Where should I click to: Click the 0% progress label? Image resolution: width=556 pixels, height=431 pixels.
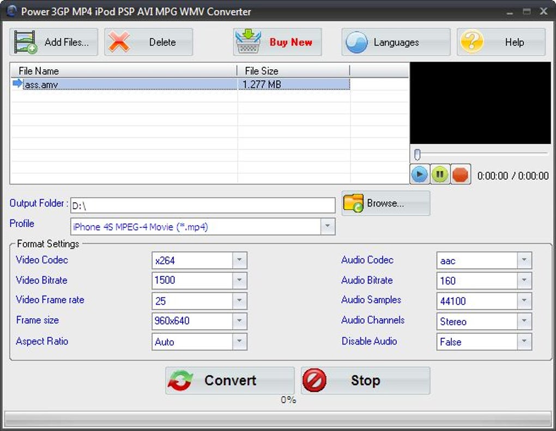point(288,400)
